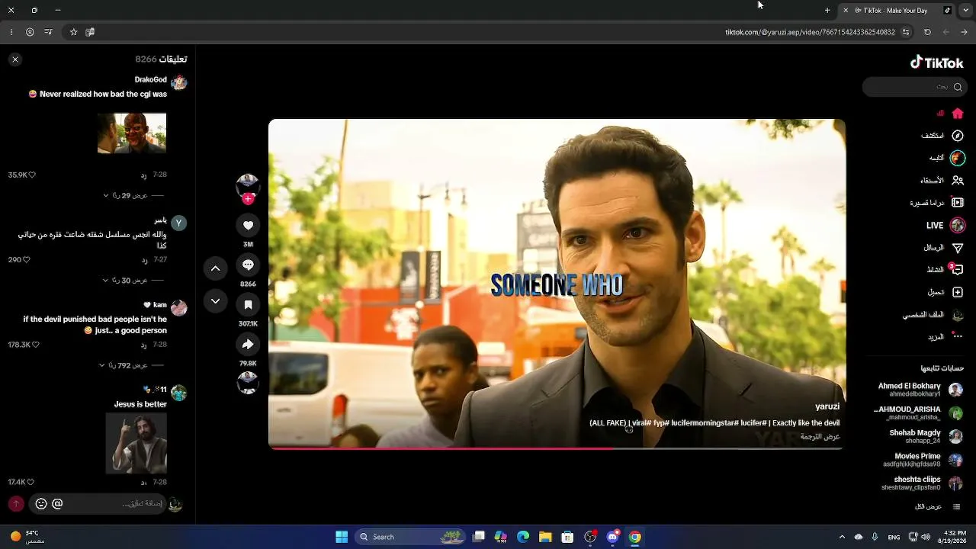Image resolution: width=976 pixels, height=549 pixels.
Task: Go to the previous video with up arrow
Action: point(215,268)
